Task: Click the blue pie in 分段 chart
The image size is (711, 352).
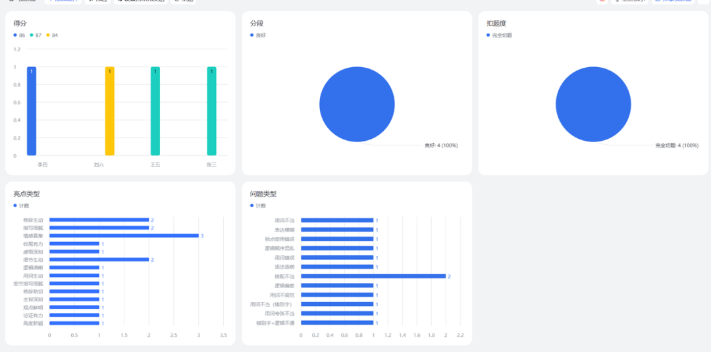Action: click(x=357, y=104)
